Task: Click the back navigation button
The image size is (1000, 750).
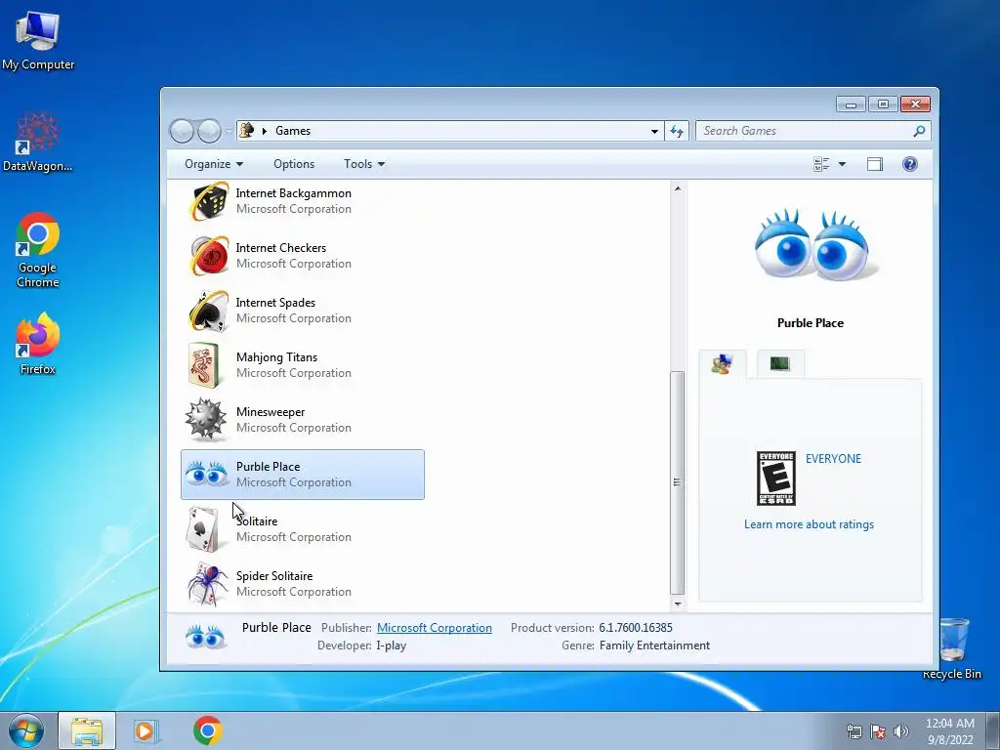Action: (182, 132)
